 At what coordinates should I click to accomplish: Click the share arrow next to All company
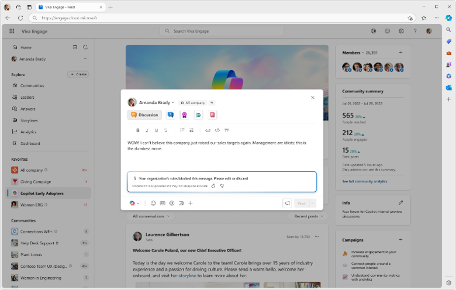click(212, 103)
